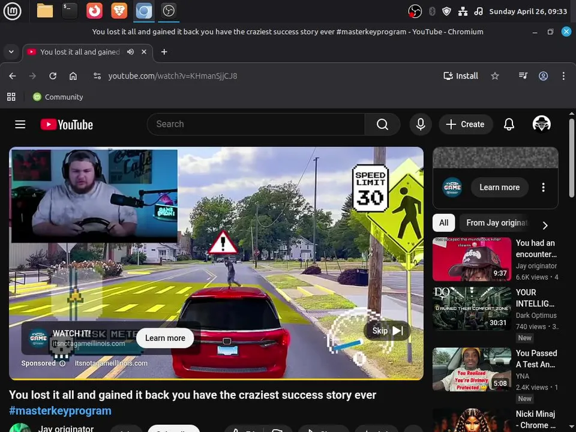Go to the browser home page
This screenshot has height=432, width=576.
(x=73, y=76)
